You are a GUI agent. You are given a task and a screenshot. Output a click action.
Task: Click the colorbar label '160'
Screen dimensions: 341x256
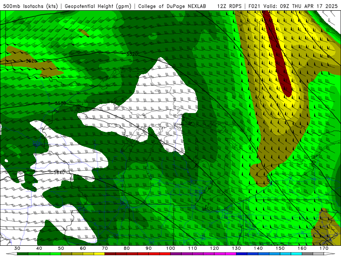click(302, 248)
